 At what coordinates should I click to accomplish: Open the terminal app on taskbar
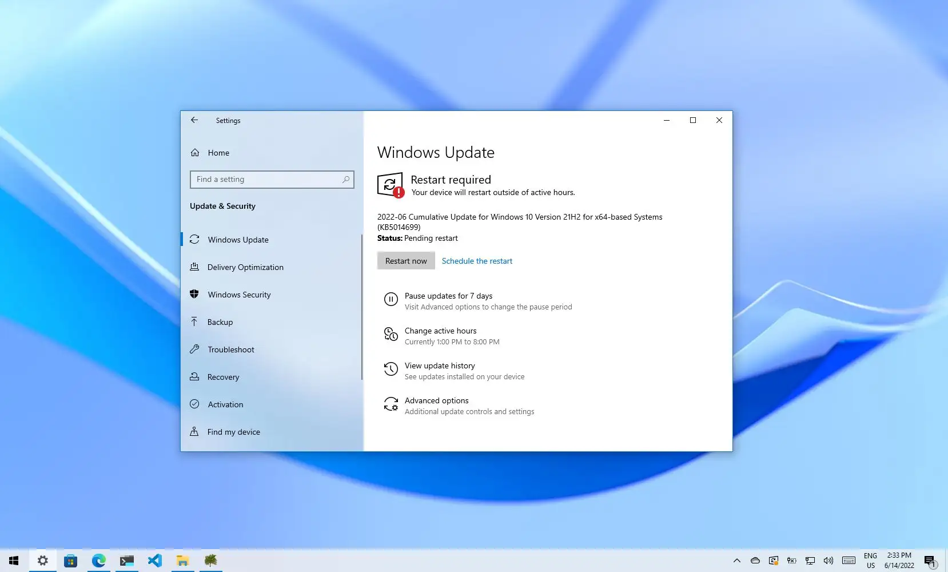tap(126, 561)
